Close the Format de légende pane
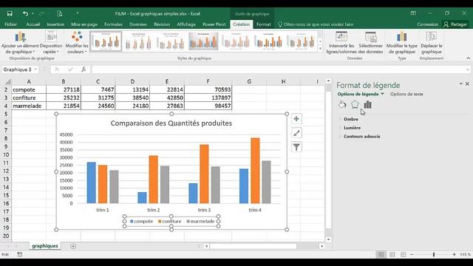The height and width of the screenshot is (266, 473). click(467, 83)
